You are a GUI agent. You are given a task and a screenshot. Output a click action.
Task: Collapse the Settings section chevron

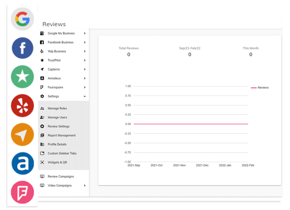pos(85,96)
